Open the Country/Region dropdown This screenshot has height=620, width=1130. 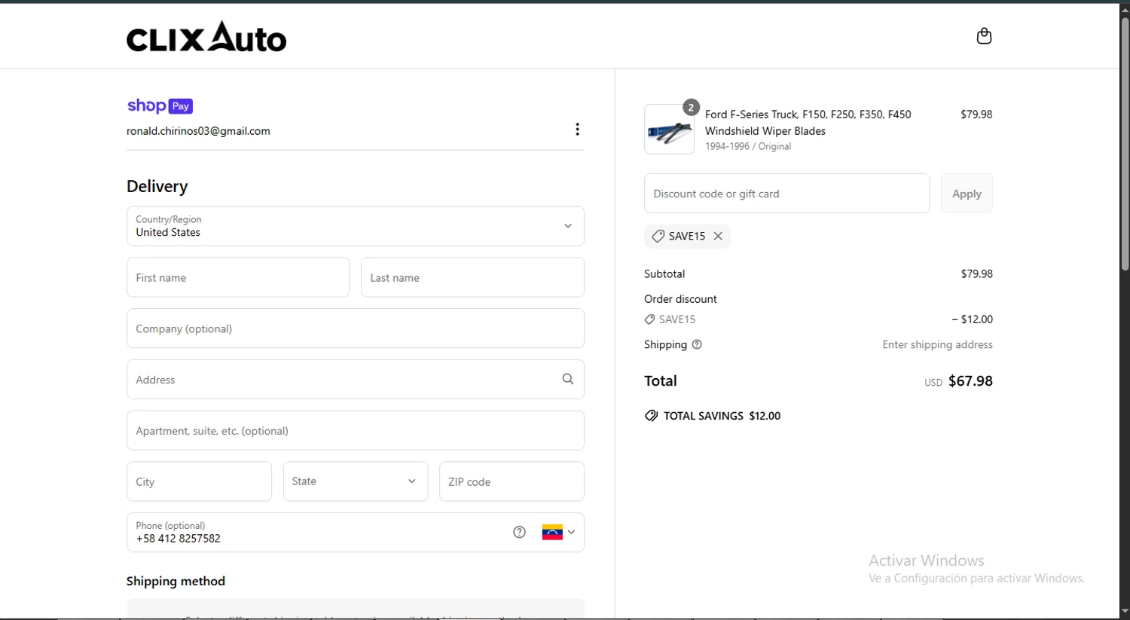(356, 226)
